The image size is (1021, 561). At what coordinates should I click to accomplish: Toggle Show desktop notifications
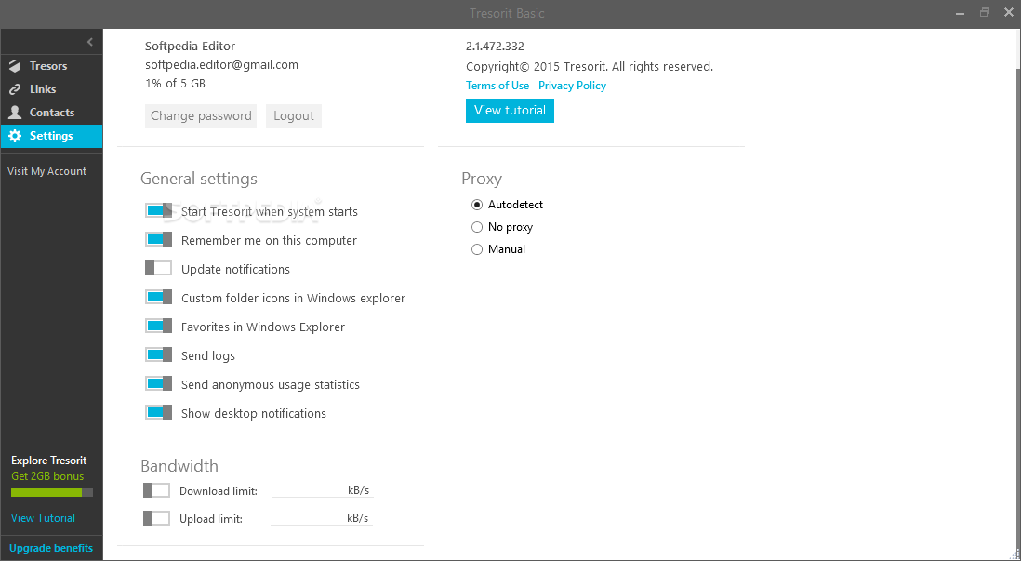point(158,412)
